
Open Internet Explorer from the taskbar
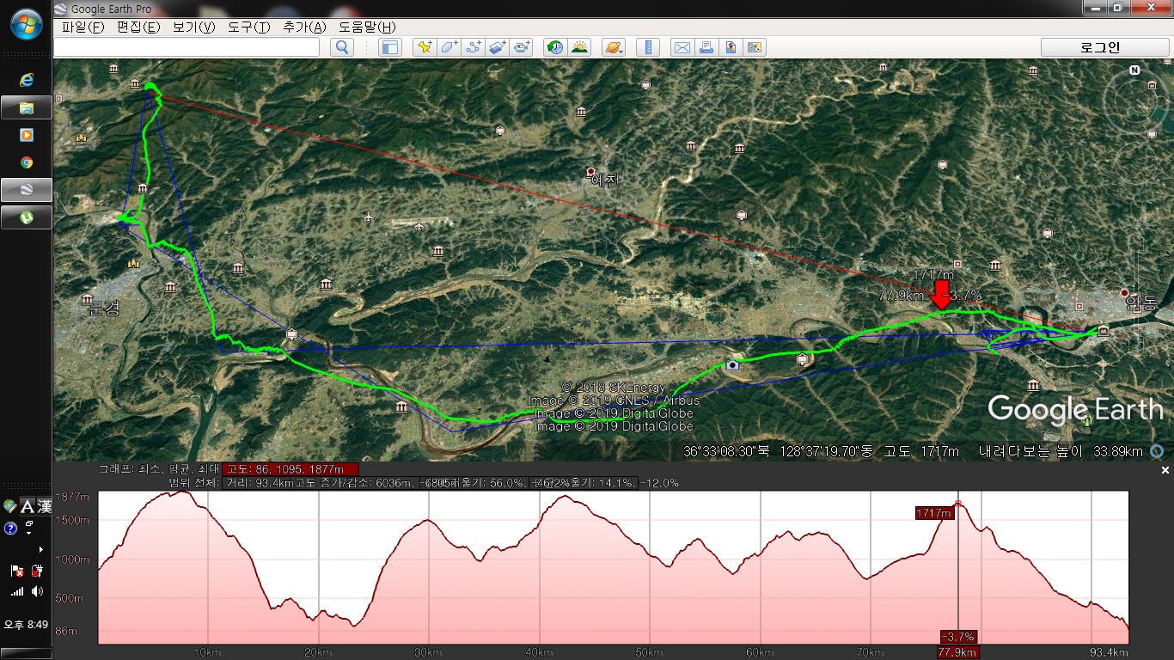click(26, 80)
